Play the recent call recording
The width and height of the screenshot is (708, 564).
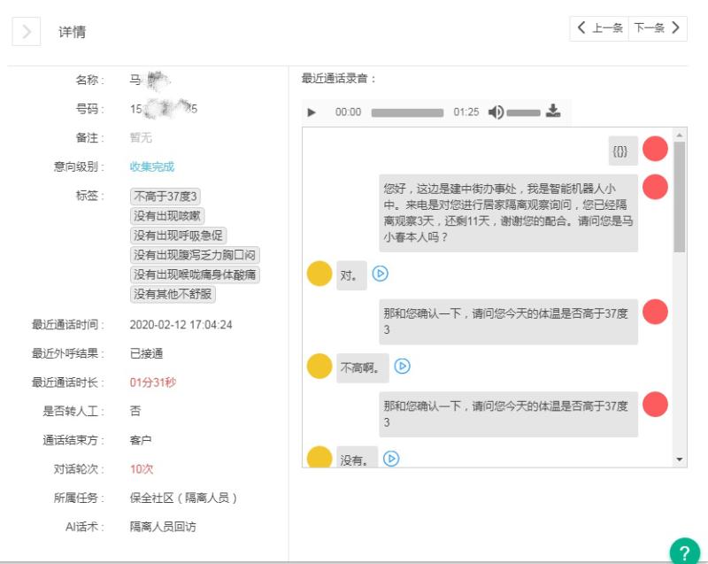click(312, 112)
